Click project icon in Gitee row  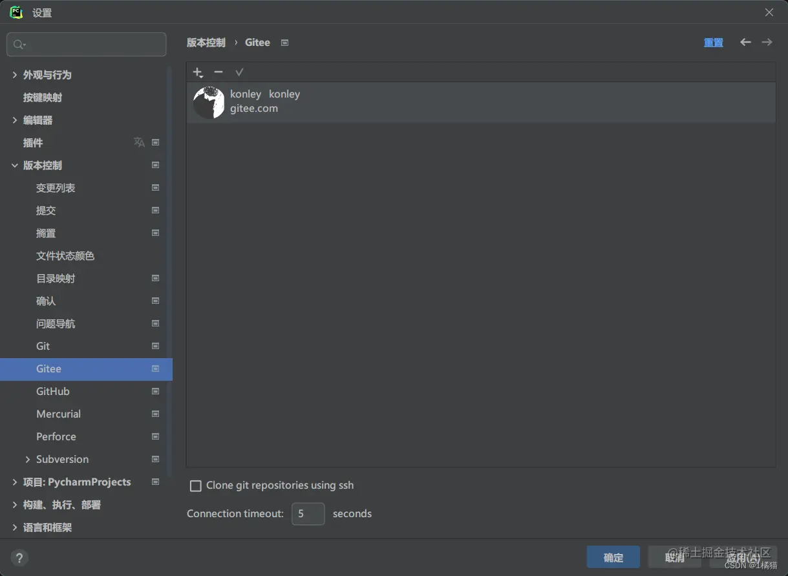[155, 368]
